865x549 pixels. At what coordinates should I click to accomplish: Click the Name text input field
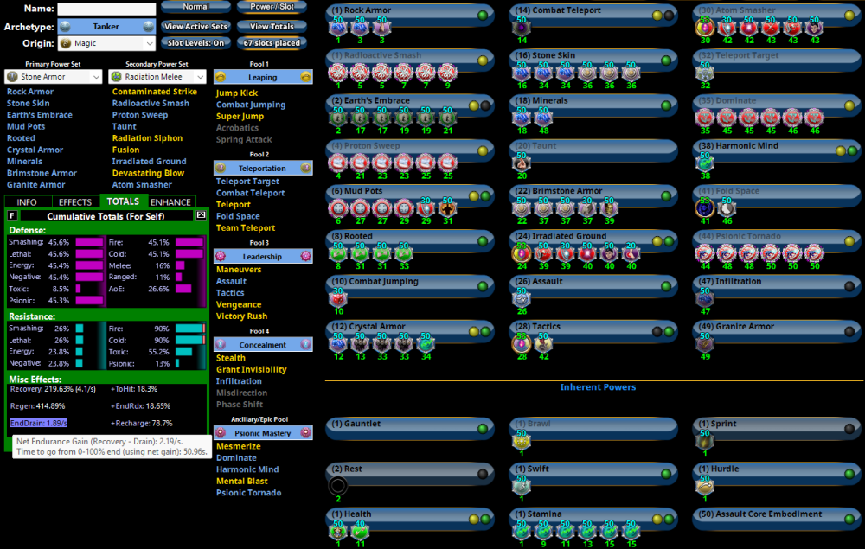pos(106,9)
